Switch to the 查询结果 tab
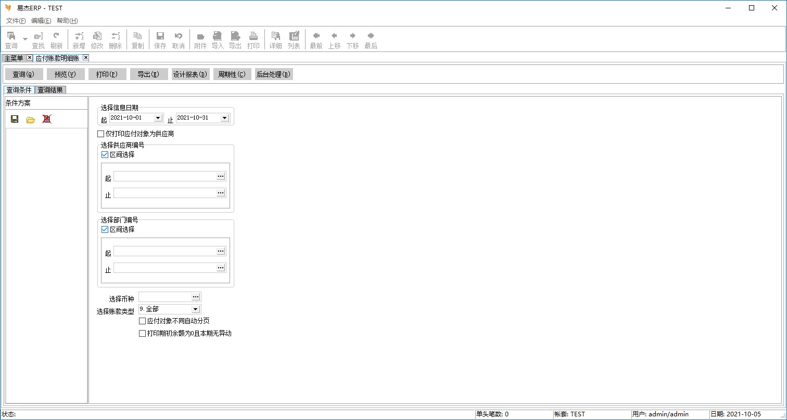The image size is (787, 420). coord(50,90)
